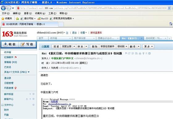Viewport: 173px width, 119px height.
Task: Open the 文件 menu
Action: click(6, 13)
